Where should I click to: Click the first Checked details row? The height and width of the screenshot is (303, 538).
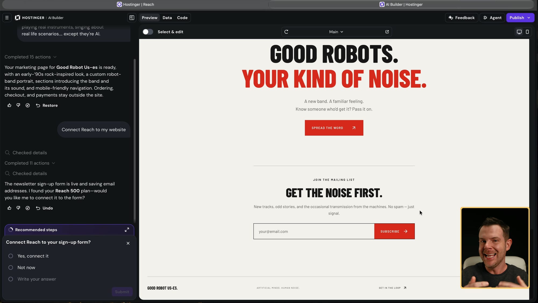pos(26,153)
